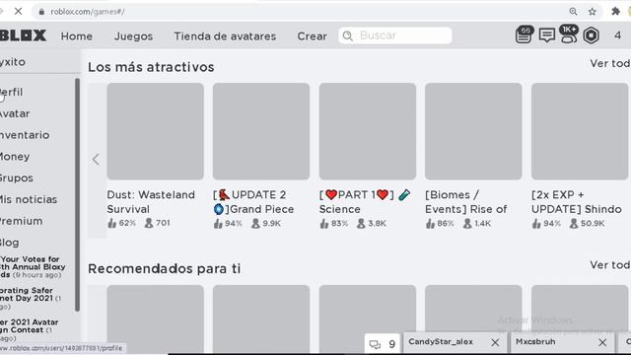Click the 50.9K players count on Shindo

tap(588, 223)
